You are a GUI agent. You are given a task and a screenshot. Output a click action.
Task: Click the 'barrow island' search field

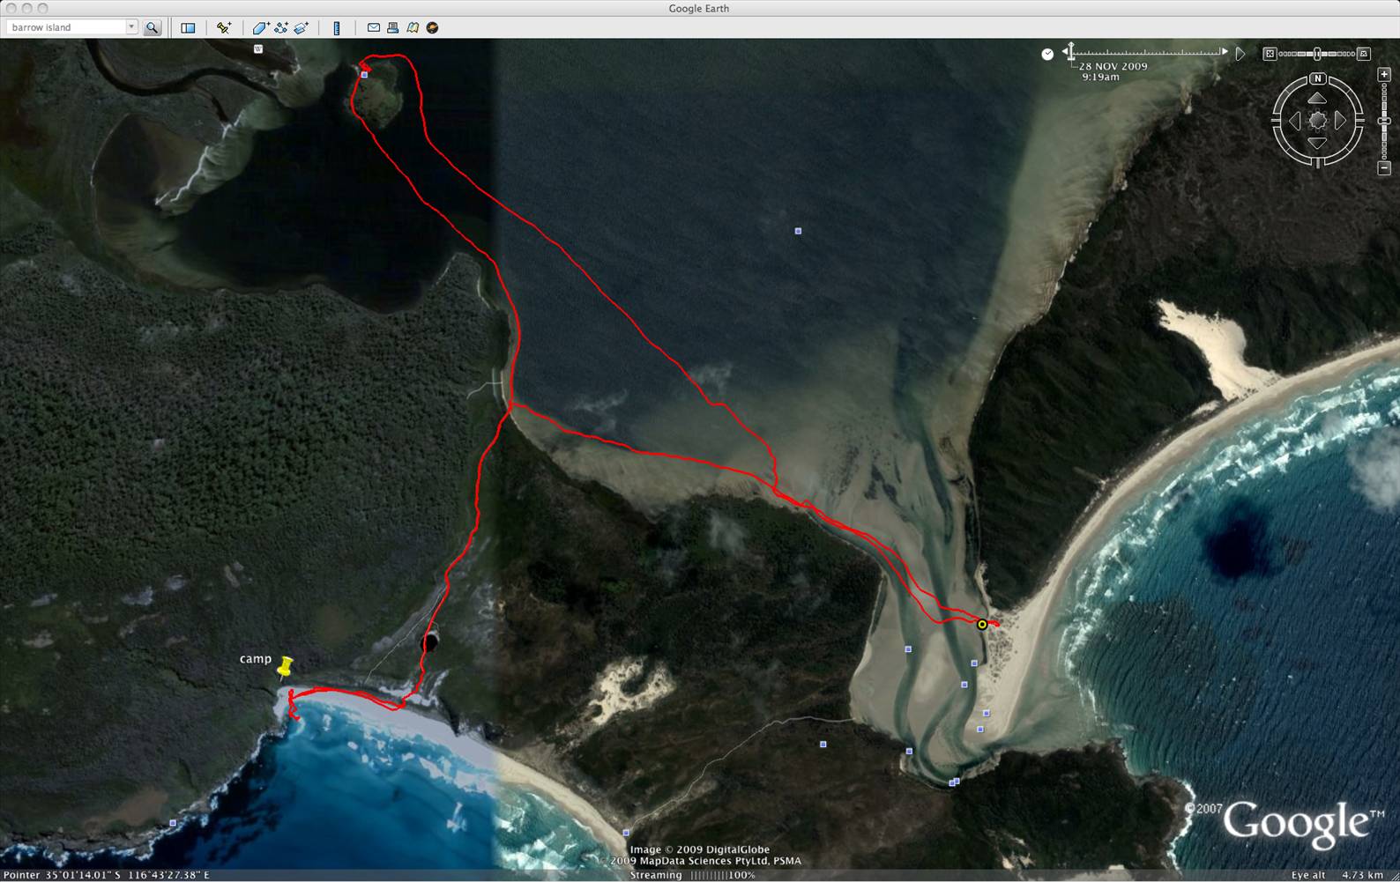click(66, 27)
